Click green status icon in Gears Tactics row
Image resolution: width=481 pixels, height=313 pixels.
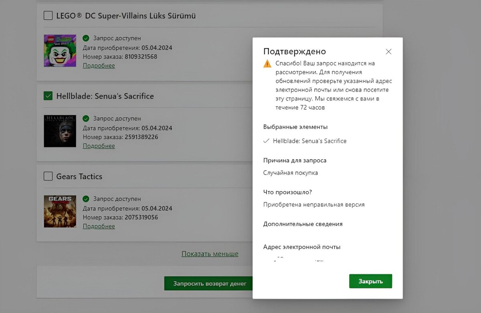[x=86, y=199]
